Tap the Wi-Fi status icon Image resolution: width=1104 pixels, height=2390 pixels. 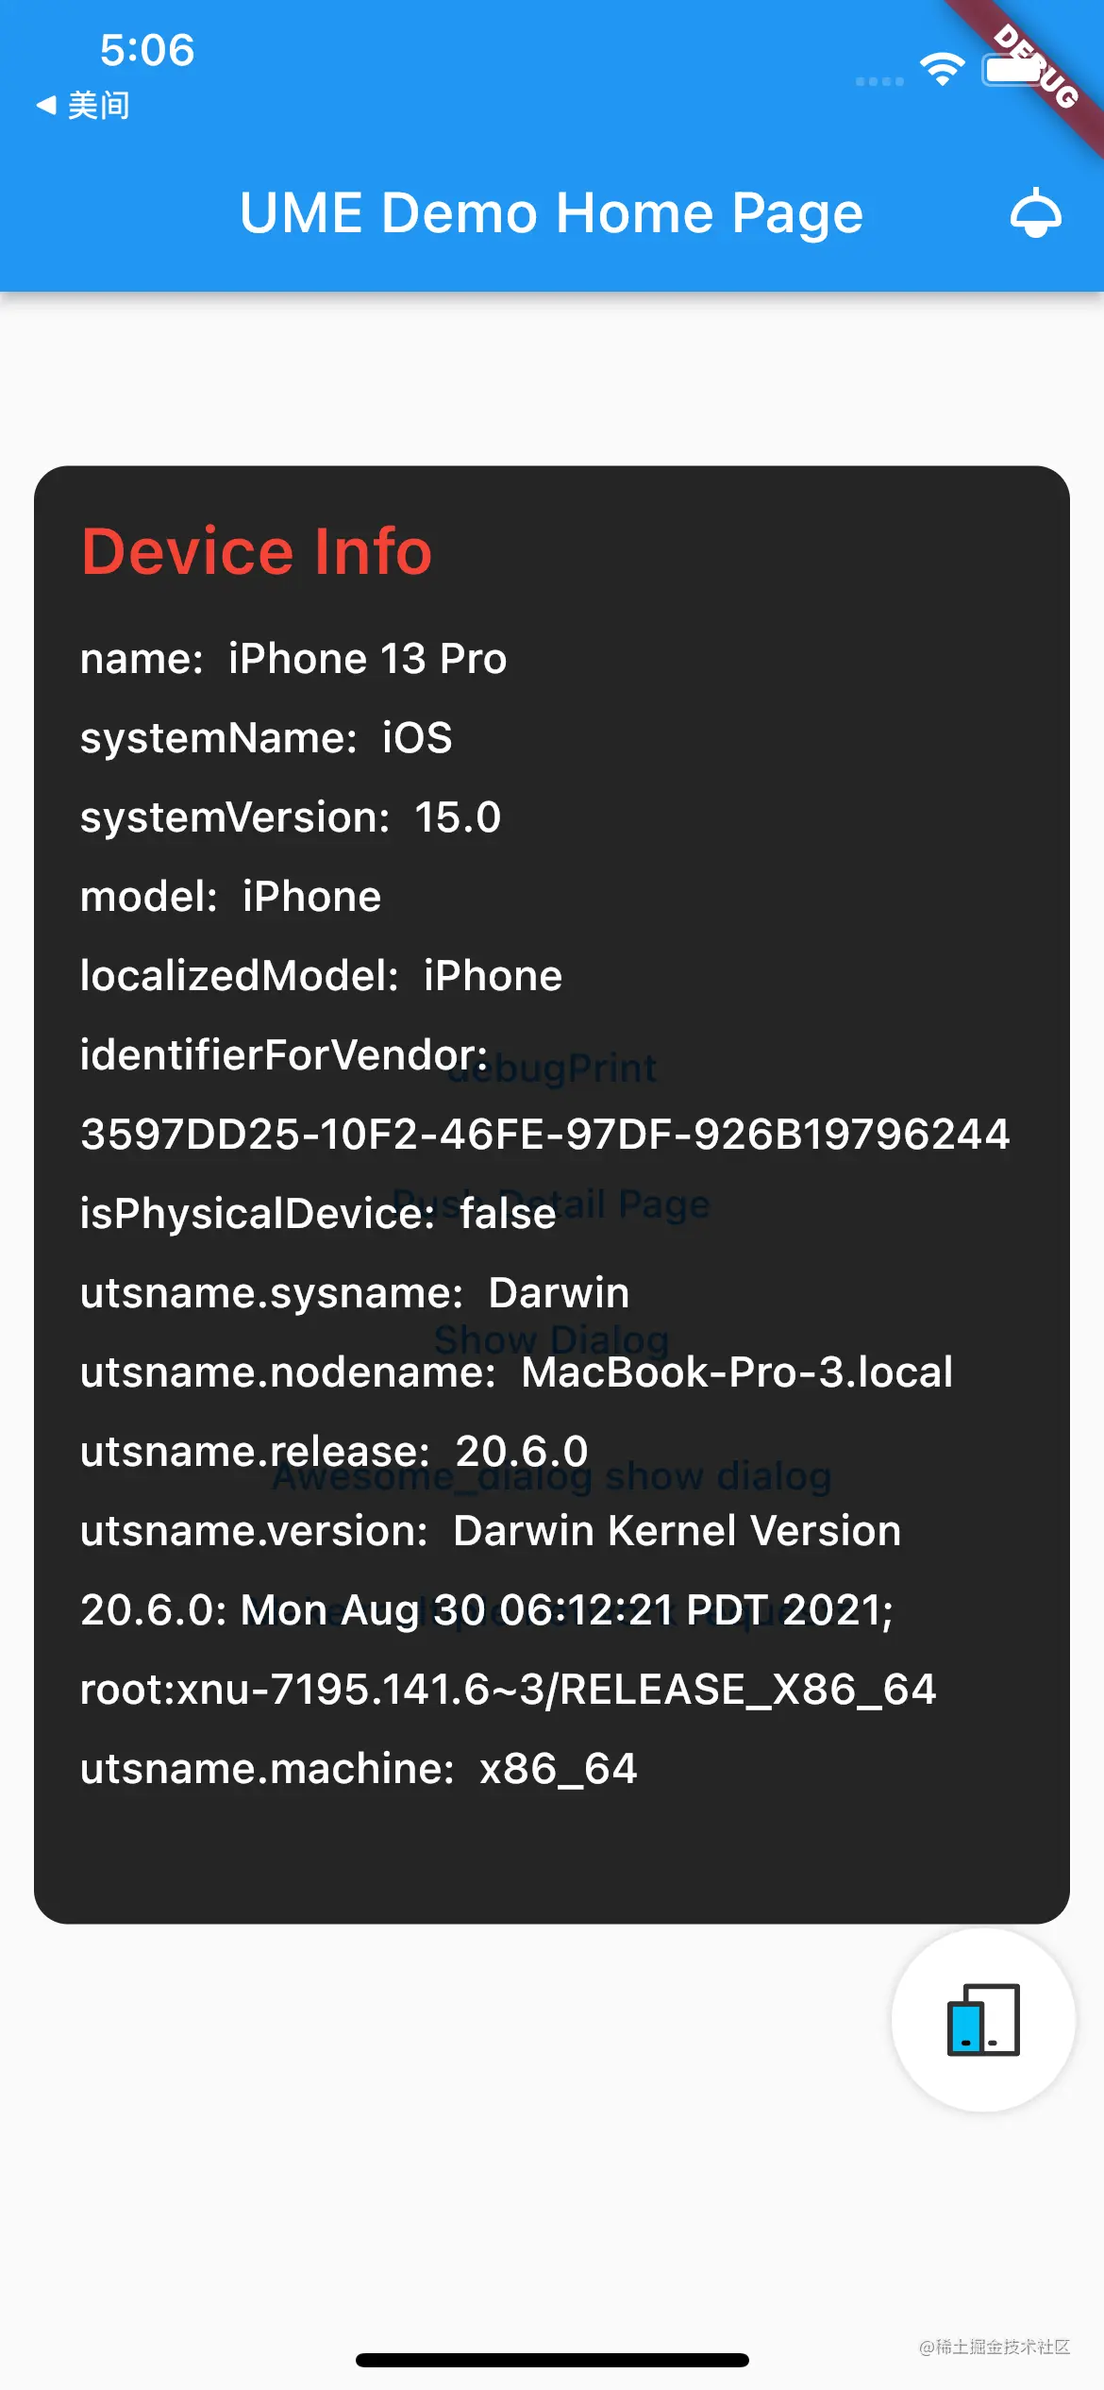942,69
